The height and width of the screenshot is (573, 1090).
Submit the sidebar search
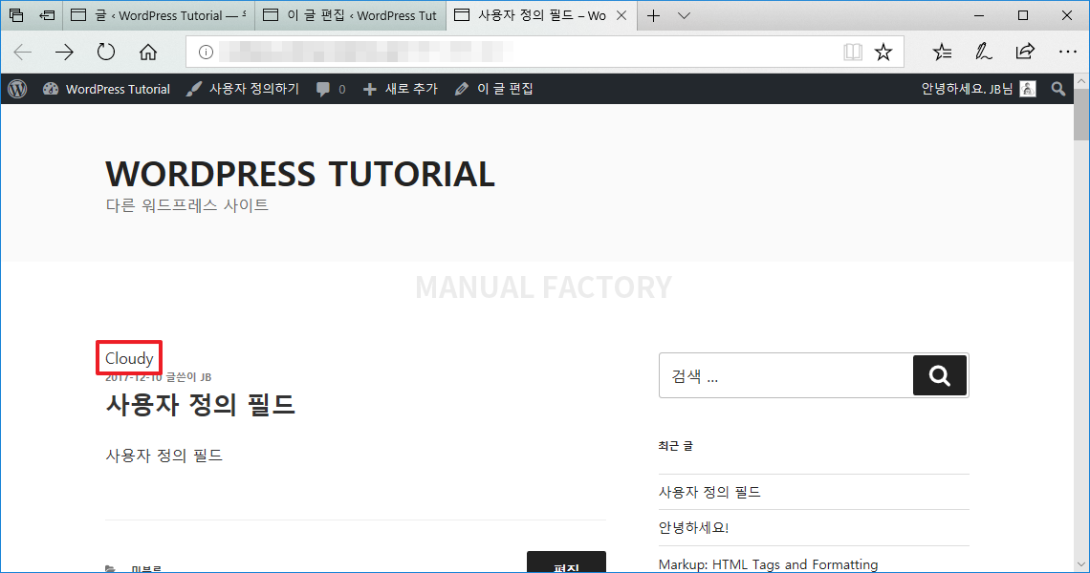[x=940, y=375]
